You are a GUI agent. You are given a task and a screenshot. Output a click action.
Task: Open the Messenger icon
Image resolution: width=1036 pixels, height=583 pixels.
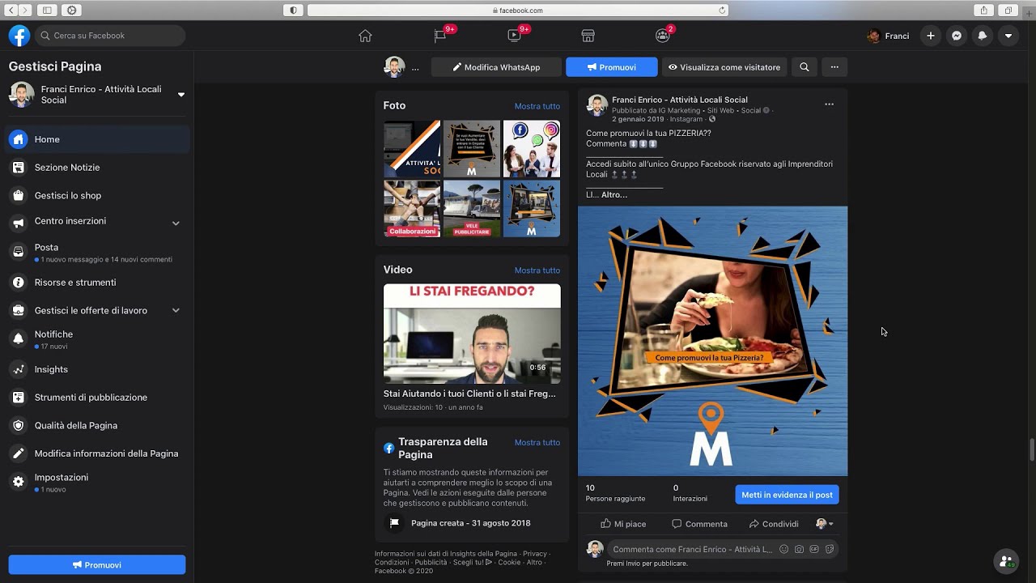pos(957,36)
